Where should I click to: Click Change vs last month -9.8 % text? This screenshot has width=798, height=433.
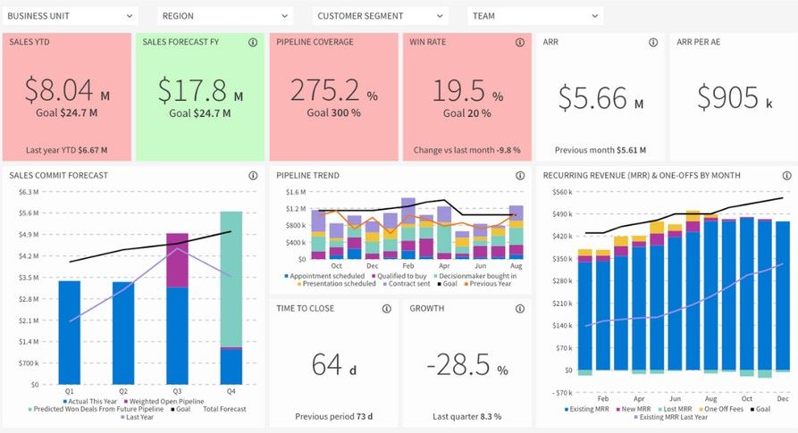pos(467,150)
